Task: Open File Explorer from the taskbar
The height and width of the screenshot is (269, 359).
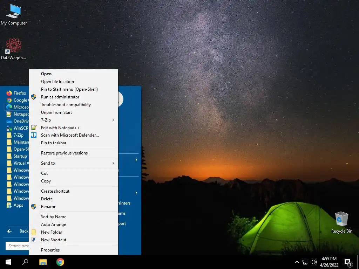Action: tap(43, 262)
